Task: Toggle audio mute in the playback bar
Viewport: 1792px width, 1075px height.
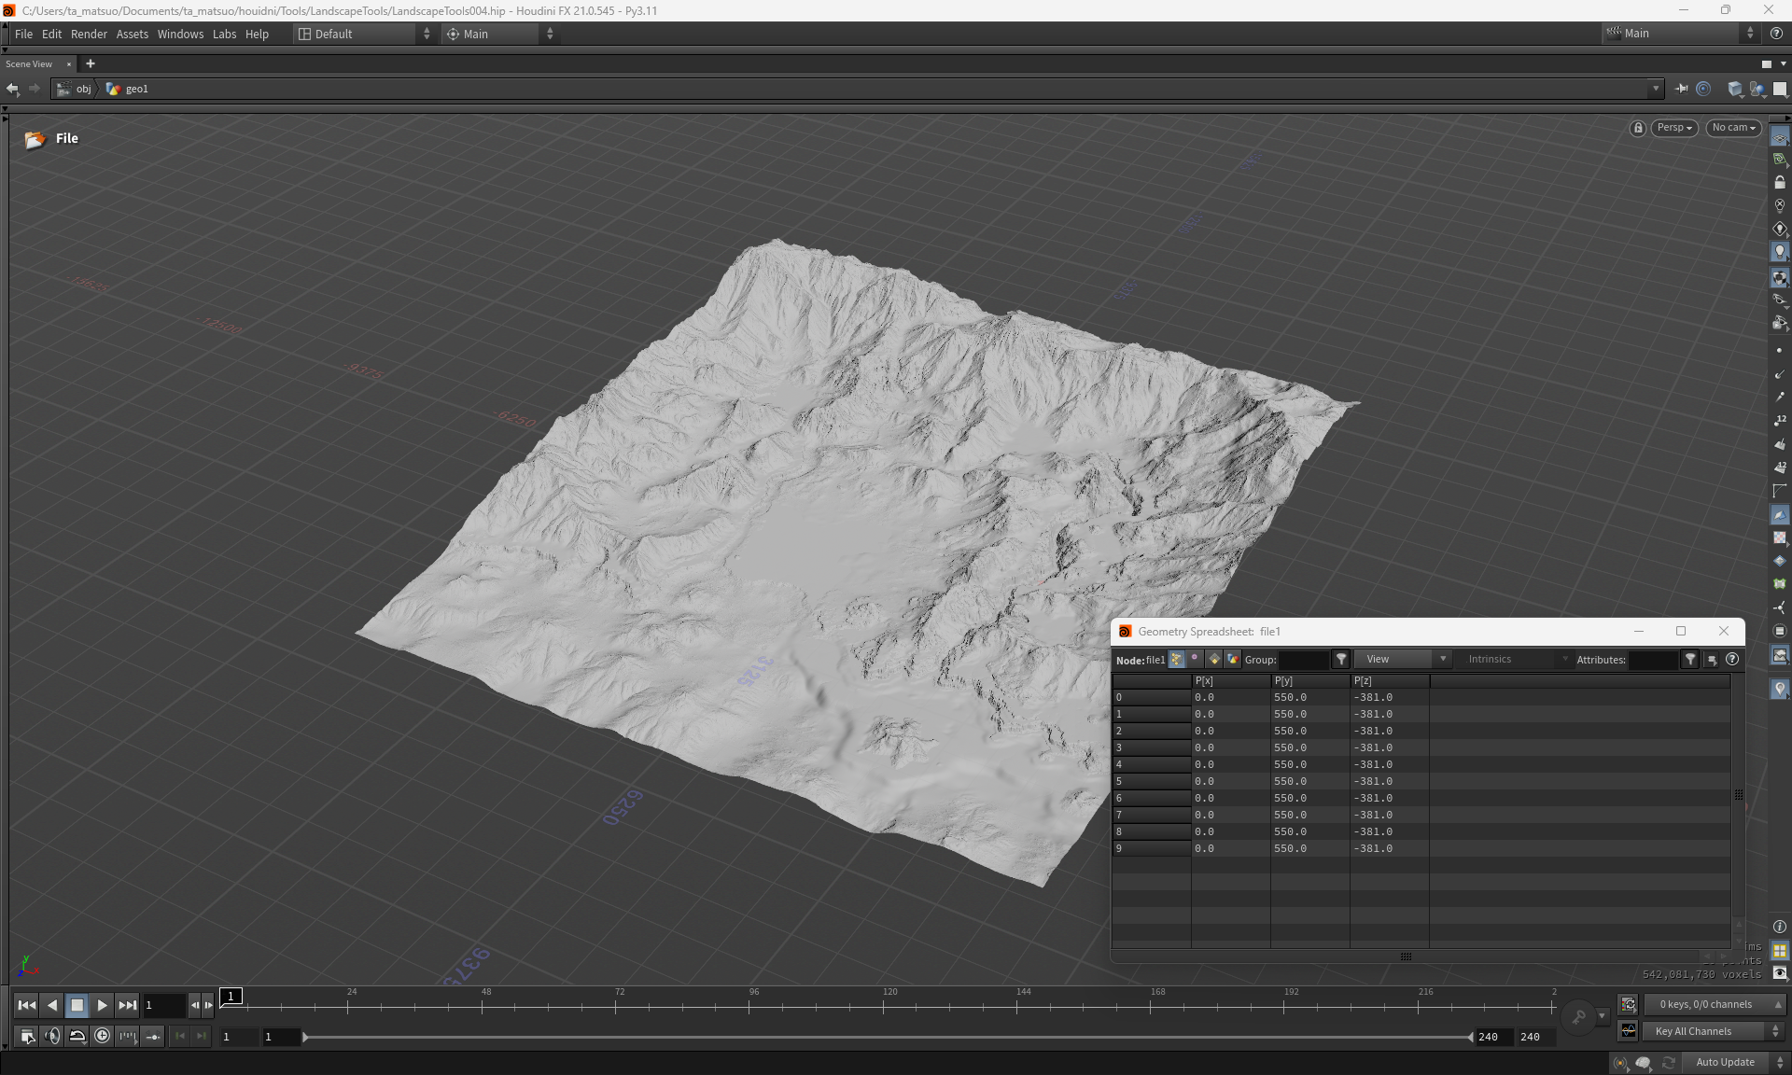Action: click(x=52, y=1038)
